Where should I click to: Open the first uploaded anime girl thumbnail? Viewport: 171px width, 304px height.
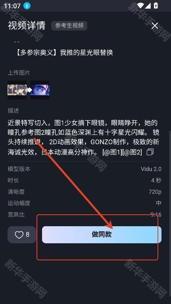17,90
